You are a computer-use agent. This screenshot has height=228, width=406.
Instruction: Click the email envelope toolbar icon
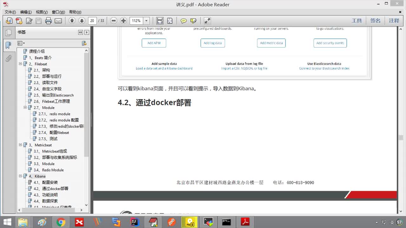[58, 21]
